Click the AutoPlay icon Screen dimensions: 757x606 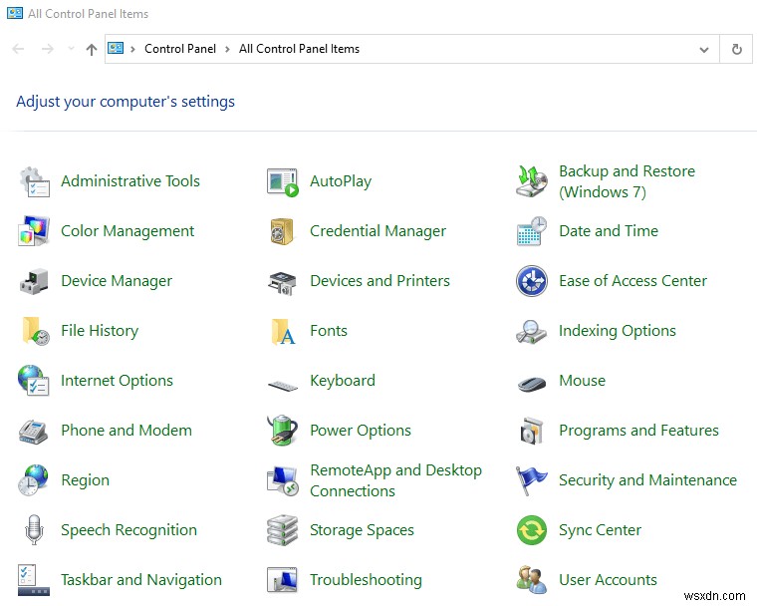[283, 182]
